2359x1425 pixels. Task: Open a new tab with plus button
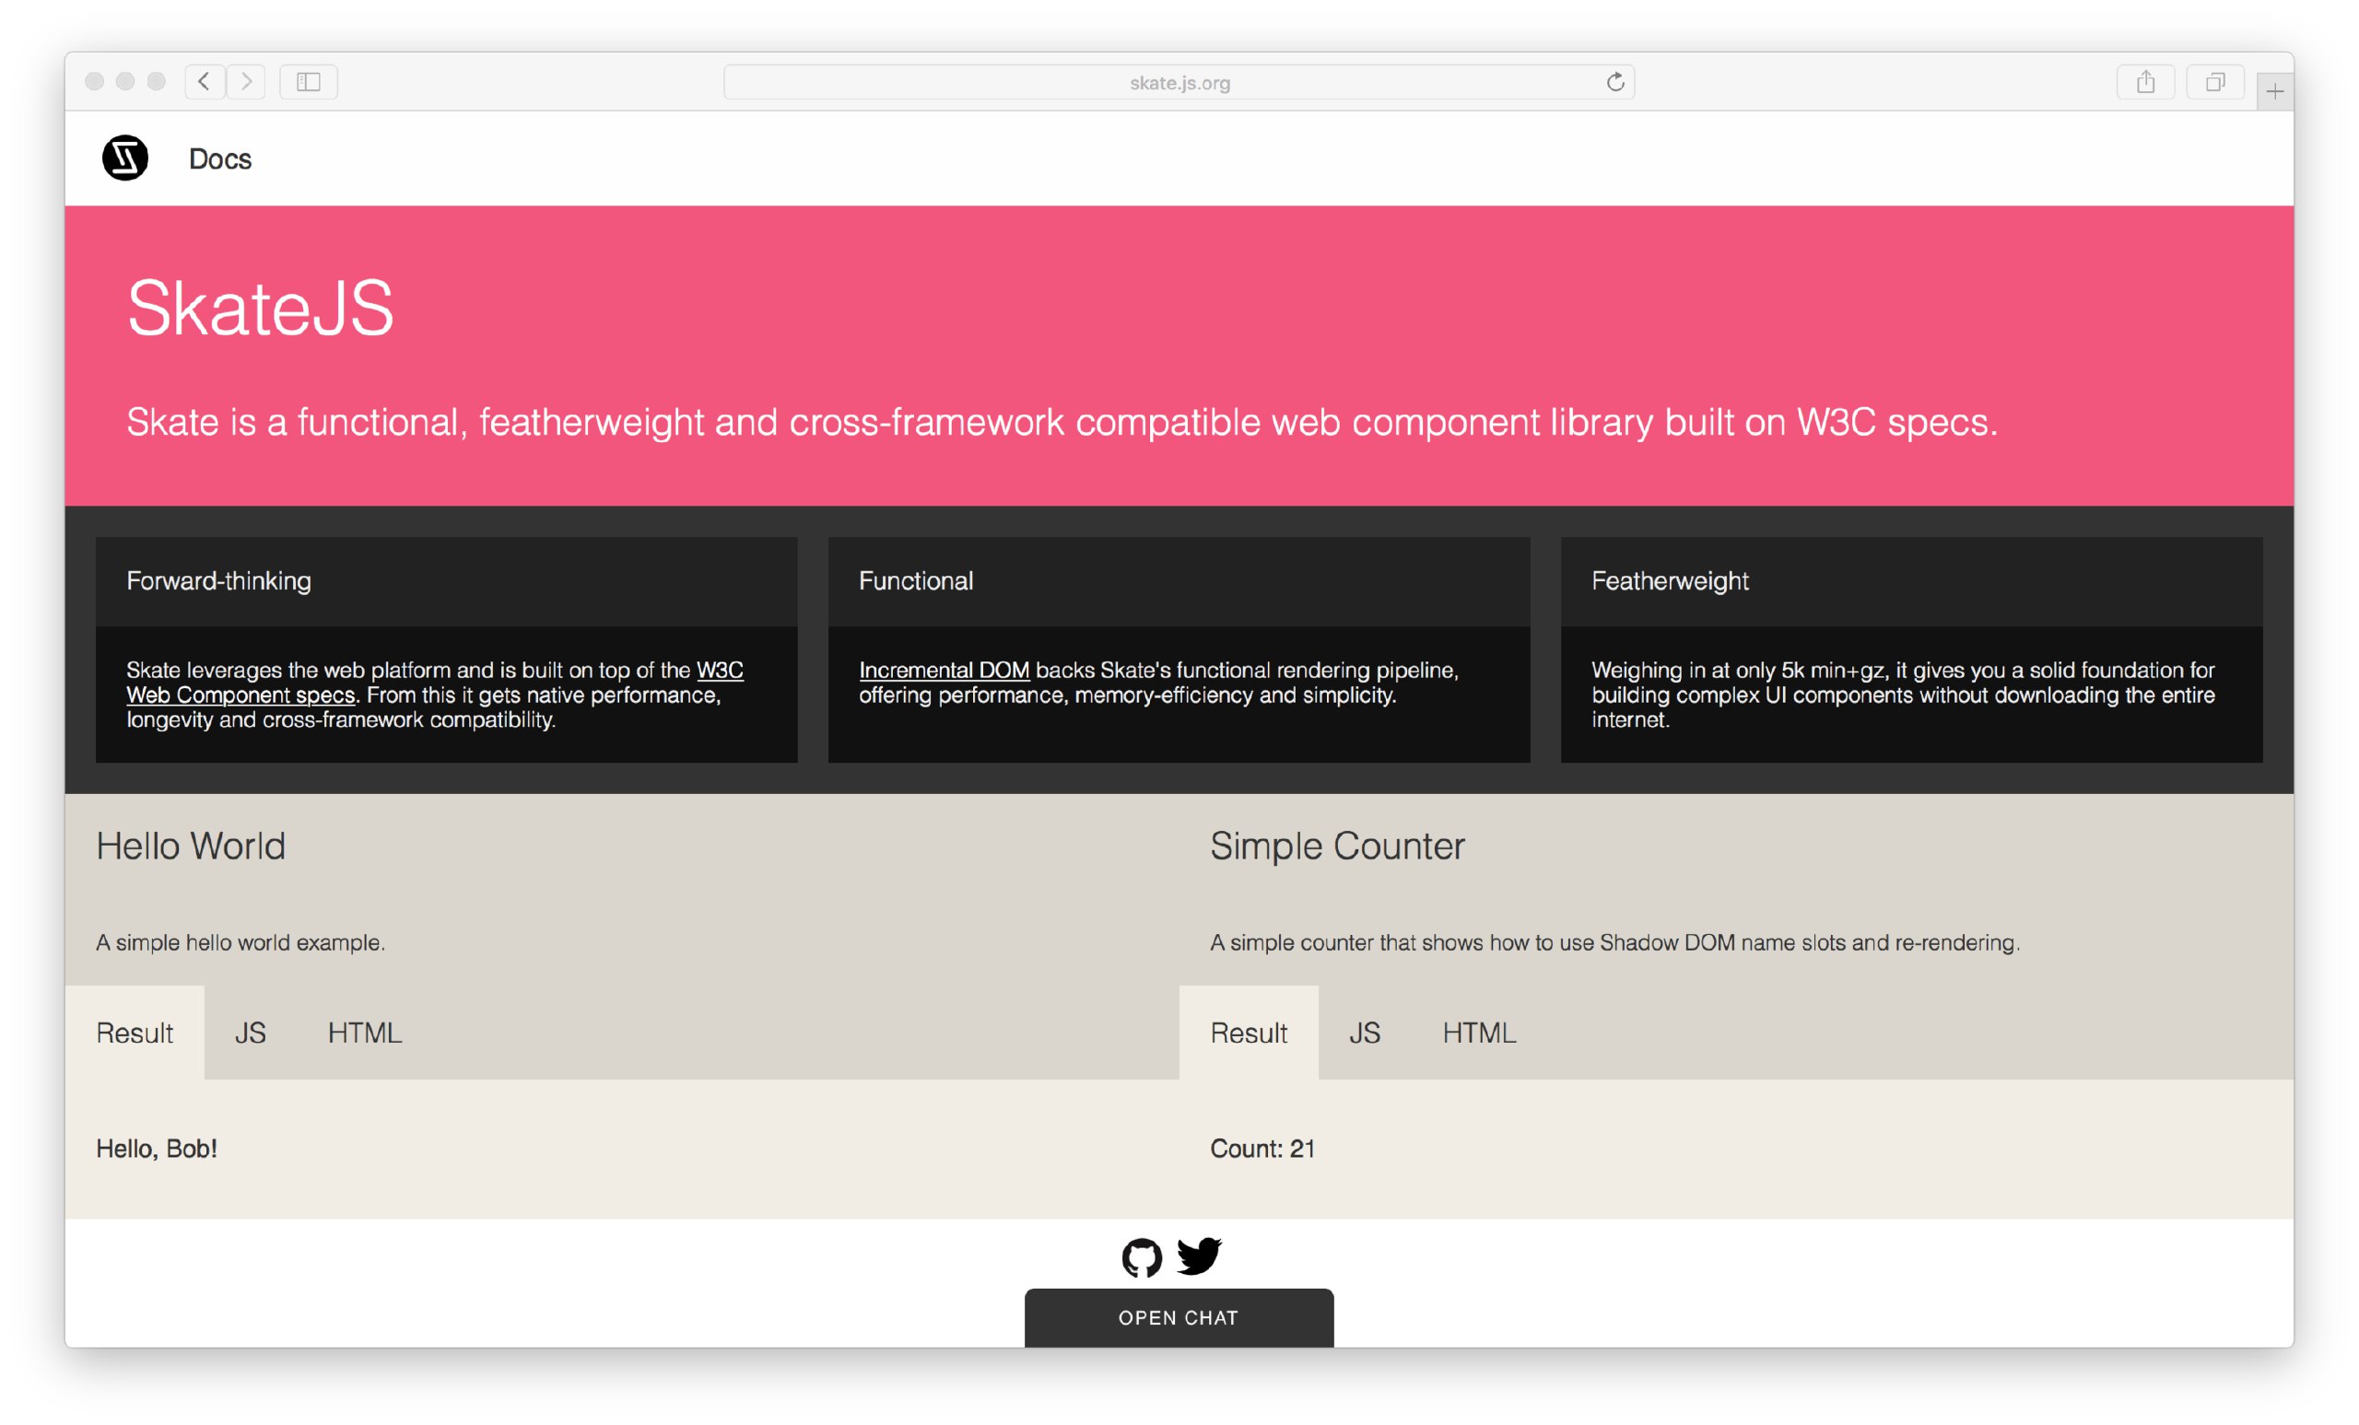click(2275, 91)
